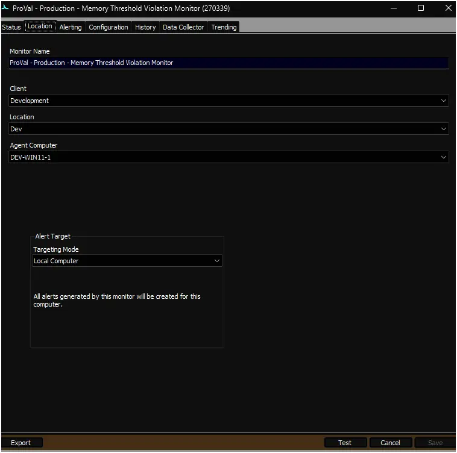The width and height of the screenshot is (457, 453).
Task: Click the Save button
Action: click(x=435, y=443)
